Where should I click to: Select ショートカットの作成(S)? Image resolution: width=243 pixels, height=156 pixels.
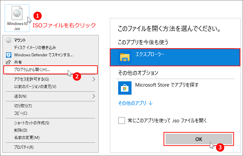pyautogui.click(x=51, y=123)
